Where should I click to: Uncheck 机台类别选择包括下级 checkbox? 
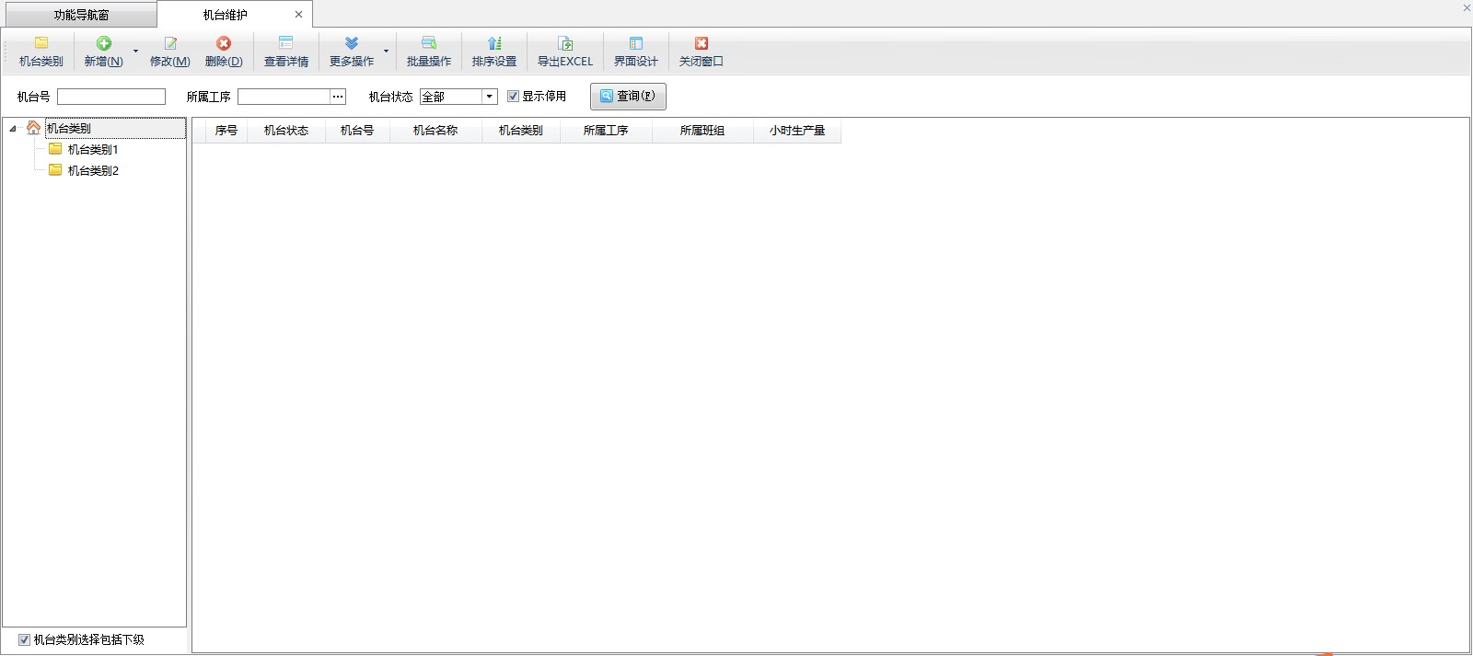(25, 639)
